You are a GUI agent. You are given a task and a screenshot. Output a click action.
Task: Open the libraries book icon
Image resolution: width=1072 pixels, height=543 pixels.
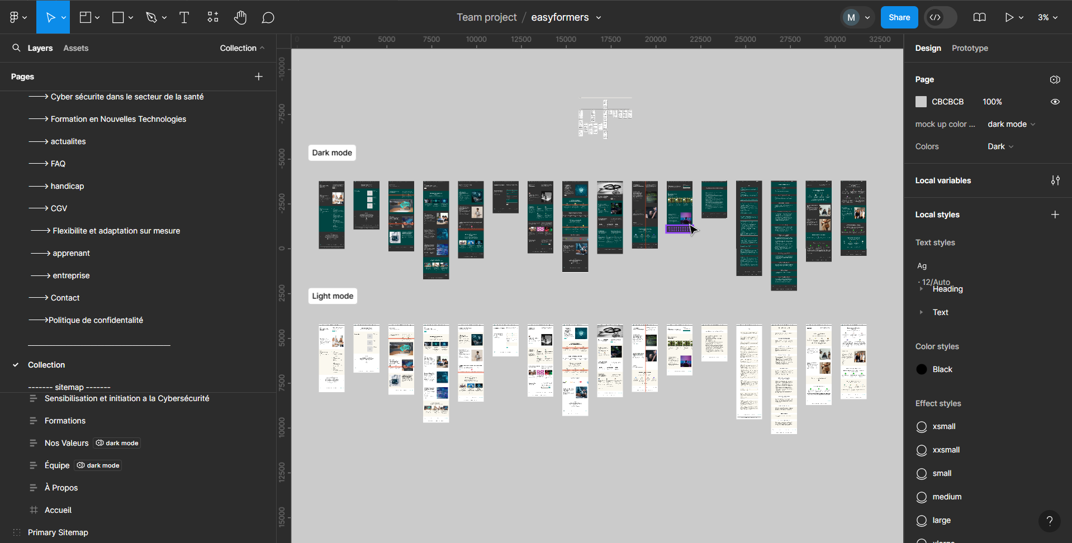pos(979,17)
